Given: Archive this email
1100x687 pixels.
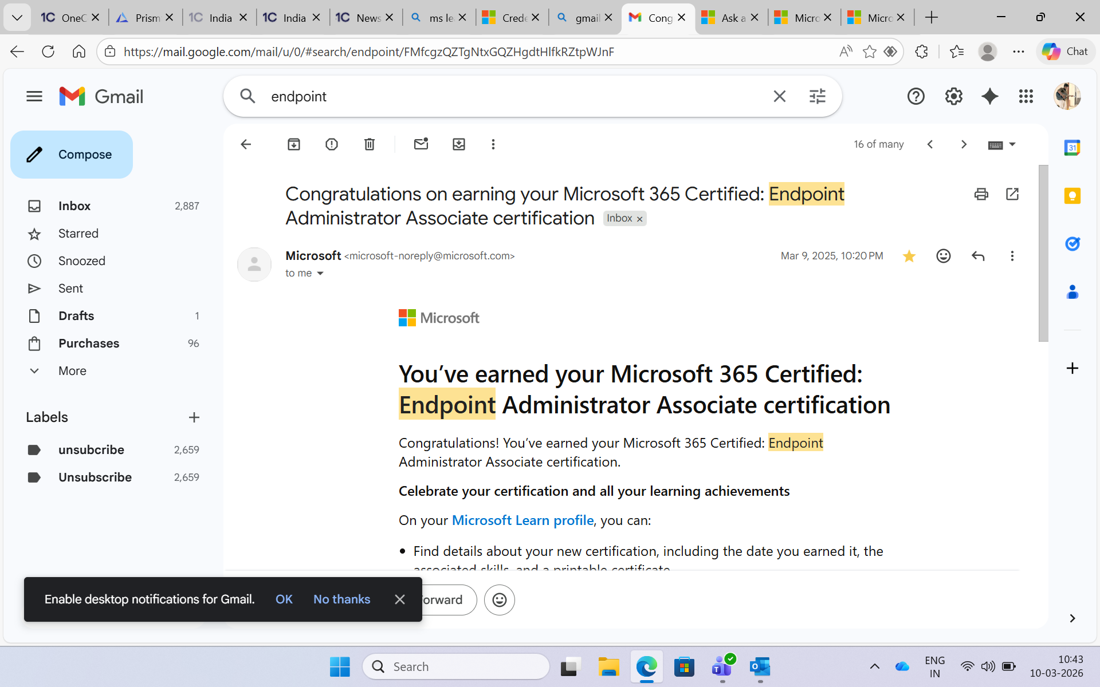Looking at the screenshot, I should click(294, 144).
